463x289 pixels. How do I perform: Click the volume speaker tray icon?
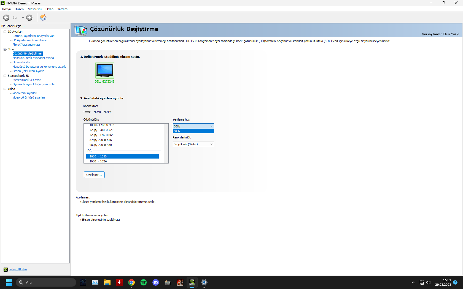tap(428, 282)
